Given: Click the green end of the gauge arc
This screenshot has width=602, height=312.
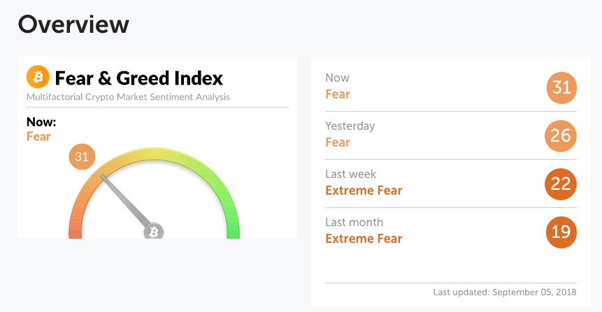Looking at the screenshot, I should (233, 226).
